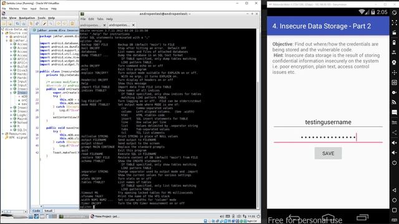Open the terminal Tabs menu
Viewport: 399px width, 224px height.
pyautogui.click(x=100, y=19)
